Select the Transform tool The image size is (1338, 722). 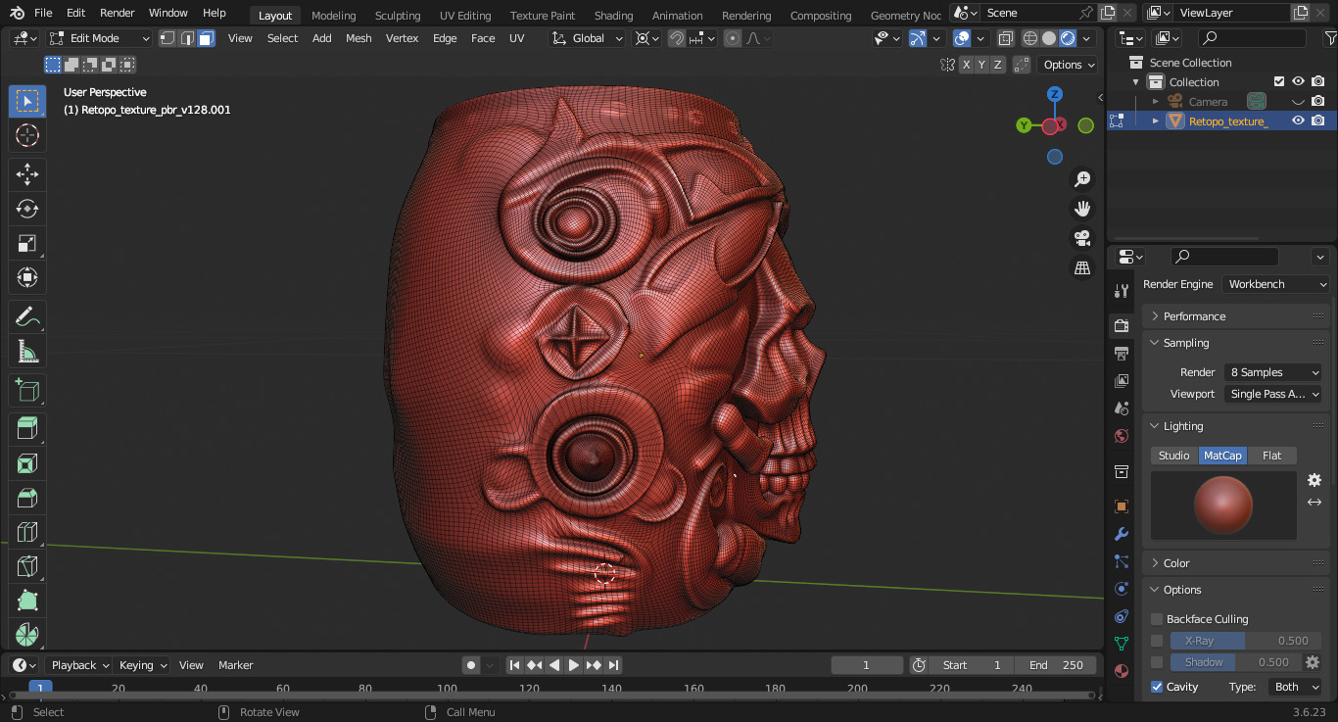(x=27, y=278)
